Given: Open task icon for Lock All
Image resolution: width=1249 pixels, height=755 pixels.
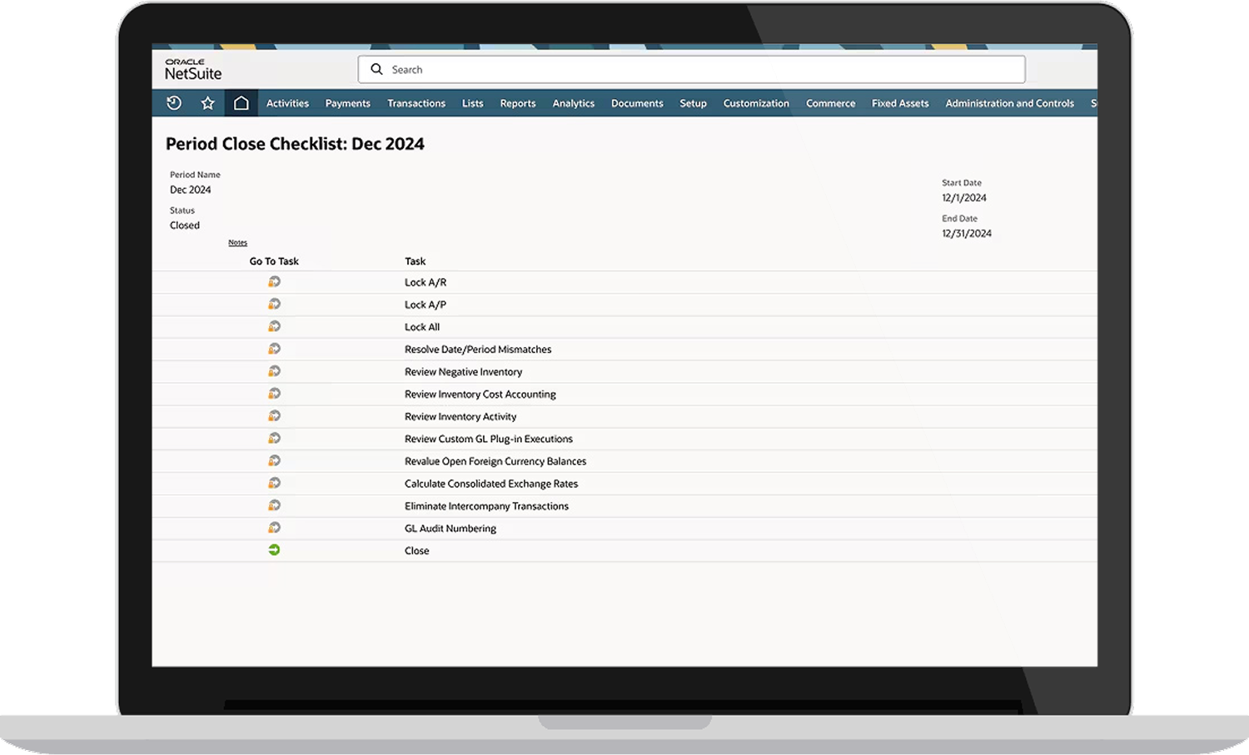Looking at the screenshot, I should pos(274,327).
